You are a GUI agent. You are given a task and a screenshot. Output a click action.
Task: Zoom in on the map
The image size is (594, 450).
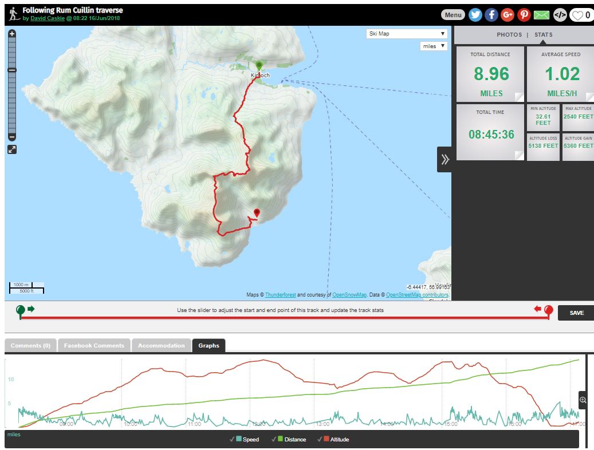[x=12, y=34]
